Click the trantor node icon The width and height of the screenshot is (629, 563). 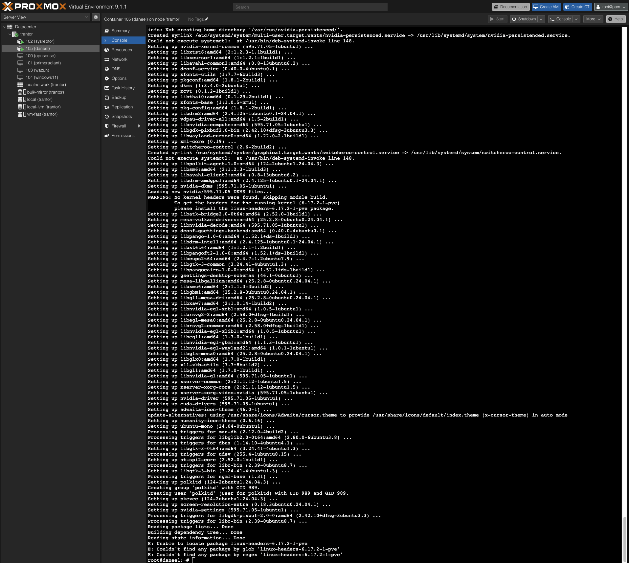click(15, 34)
